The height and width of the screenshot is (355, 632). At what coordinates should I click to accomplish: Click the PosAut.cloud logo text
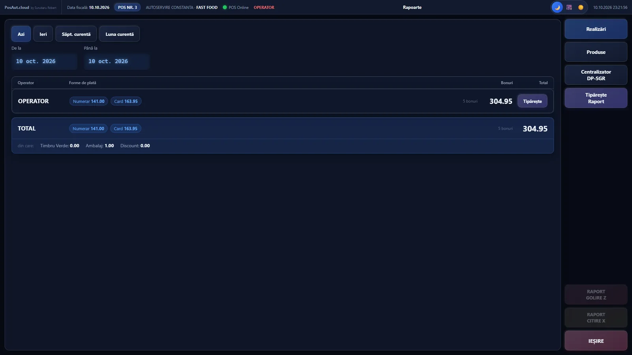[x=17, y=7]
